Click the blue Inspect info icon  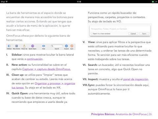coord(66,46)
